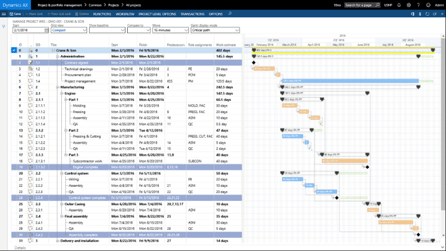Viewport: 446px width, 251px height.
Task: Open the Office integration icon
Action: pos(413,13)
